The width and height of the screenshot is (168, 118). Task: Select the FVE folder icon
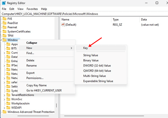(x=4, y=19)
